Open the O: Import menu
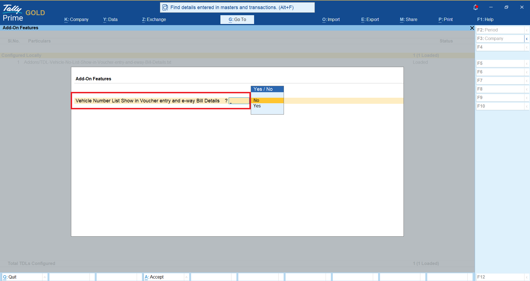The width and height of the screenshot is (530, 281). point(331,19)
